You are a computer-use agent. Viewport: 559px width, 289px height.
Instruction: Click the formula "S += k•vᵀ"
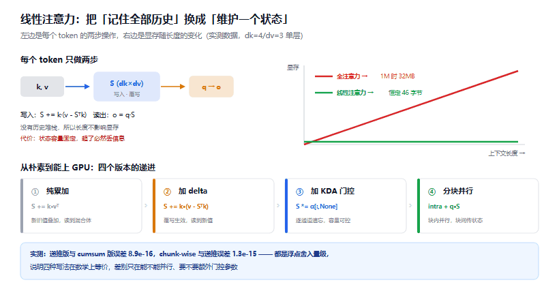tap(45, 207)
